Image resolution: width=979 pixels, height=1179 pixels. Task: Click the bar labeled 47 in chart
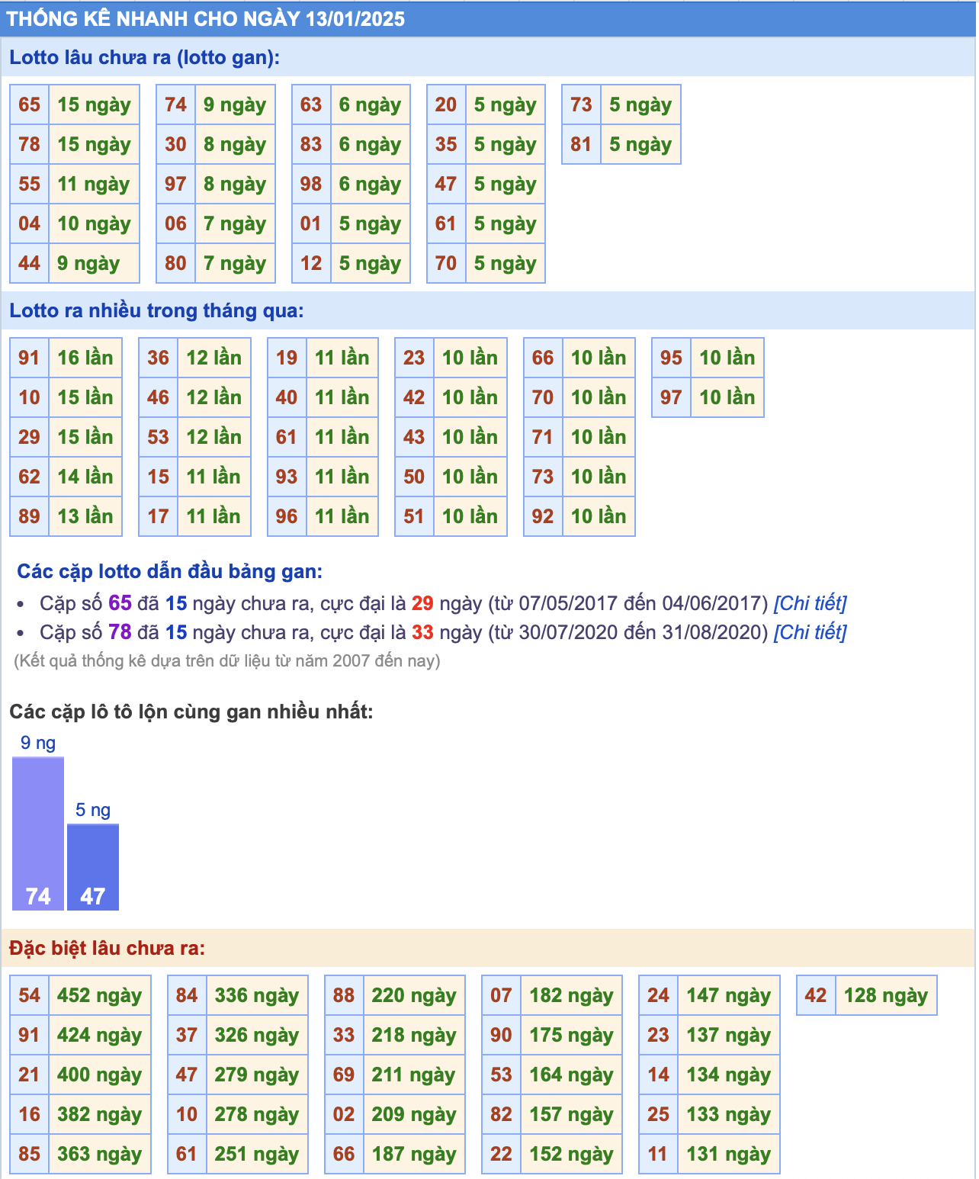pos(93,867)
